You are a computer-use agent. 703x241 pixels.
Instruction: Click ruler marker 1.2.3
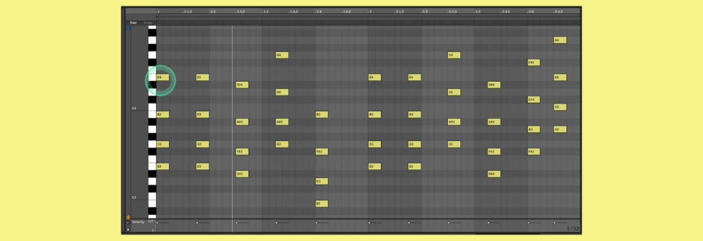point(241,12)
